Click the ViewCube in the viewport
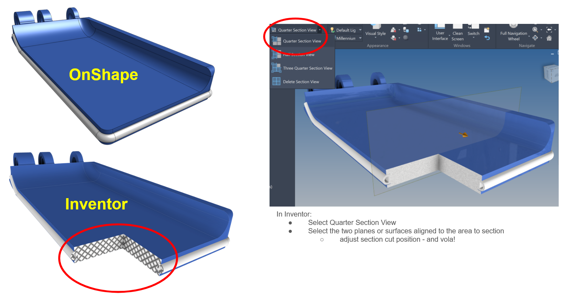This screenshot has width=563, height=294. (x=551, y=74)
